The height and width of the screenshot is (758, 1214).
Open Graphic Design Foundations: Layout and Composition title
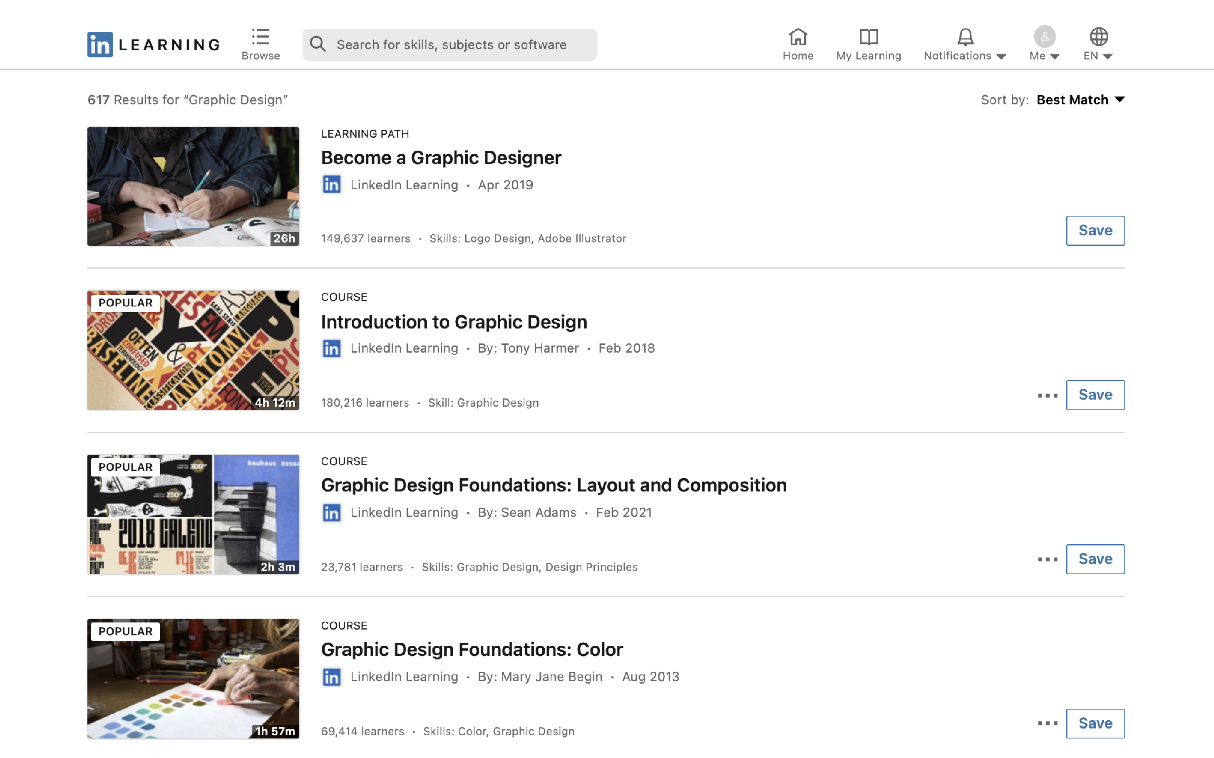click(554, 485)
